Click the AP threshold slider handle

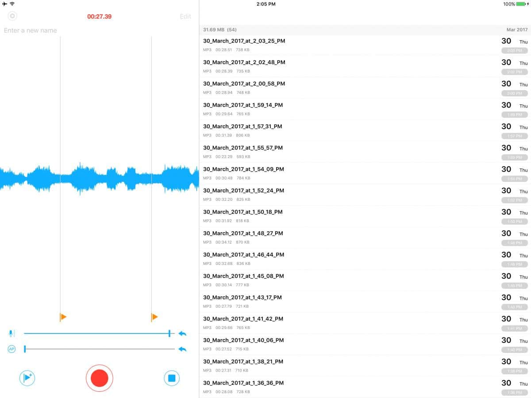[x=25, y=349]
